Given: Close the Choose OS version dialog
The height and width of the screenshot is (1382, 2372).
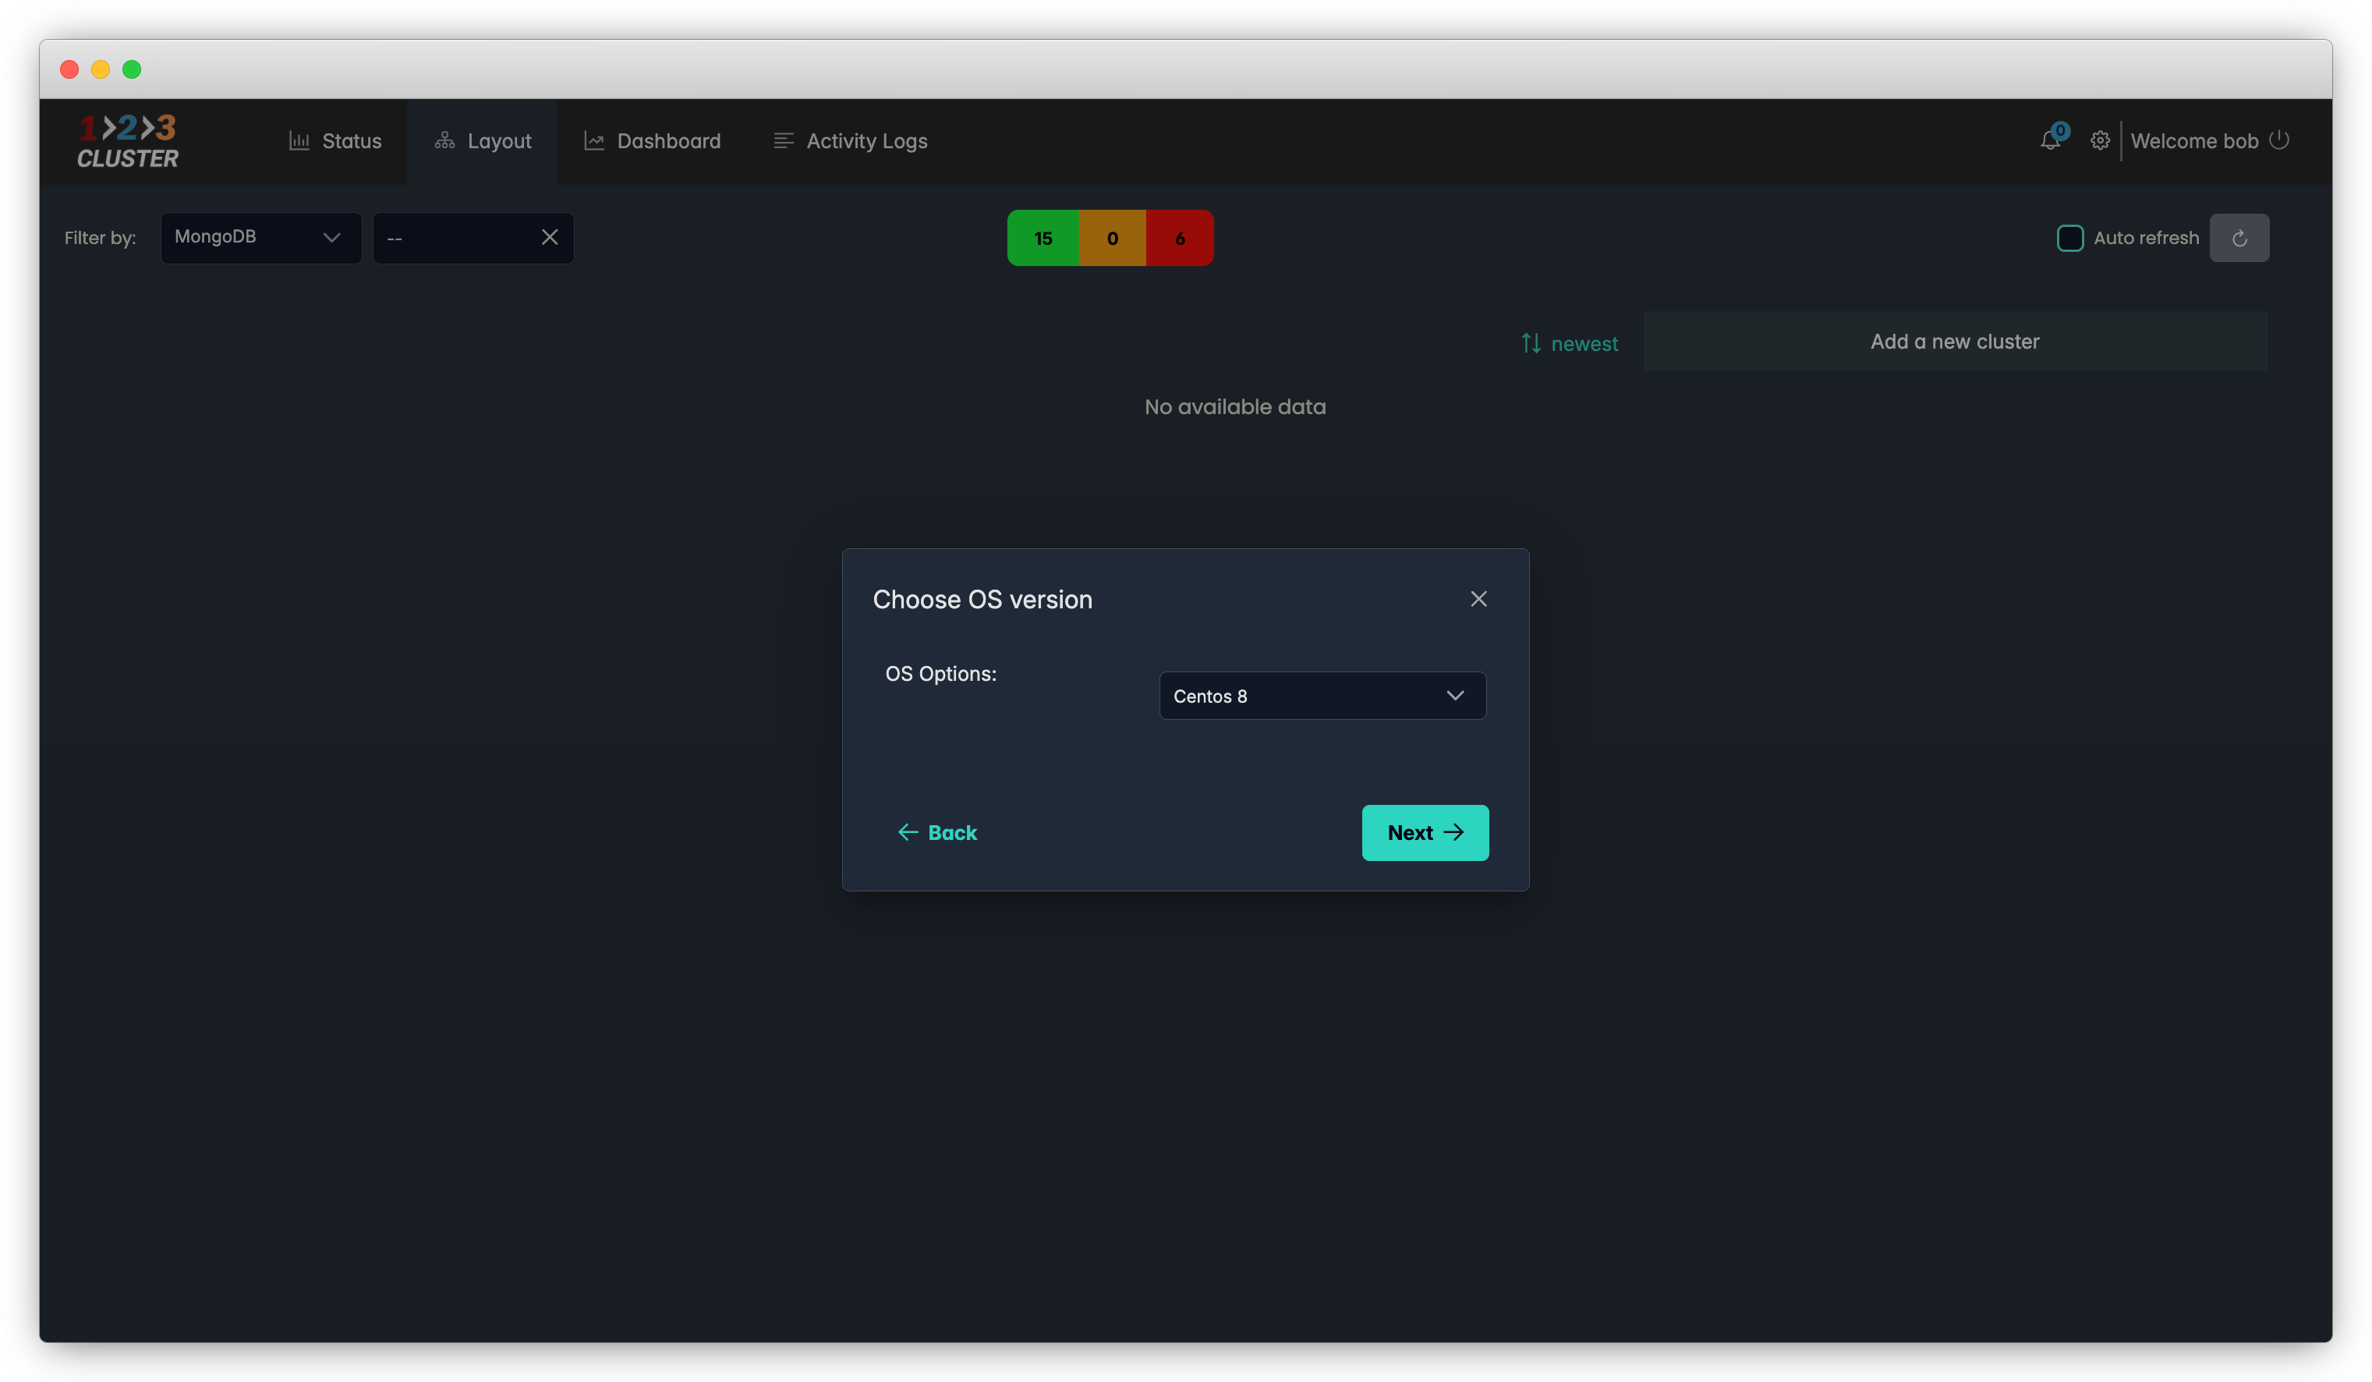Looking at the screenshot, I should coord(1478,599).
